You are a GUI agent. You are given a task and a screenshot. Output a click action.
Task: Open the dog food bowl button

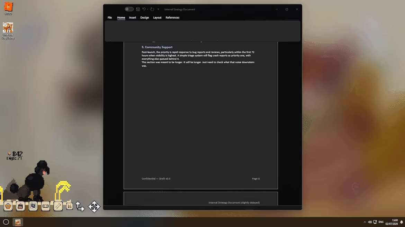click(x=8, y=206)
